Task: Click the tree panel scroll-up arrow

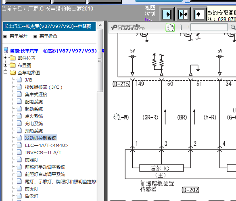Action: [100, 25]
